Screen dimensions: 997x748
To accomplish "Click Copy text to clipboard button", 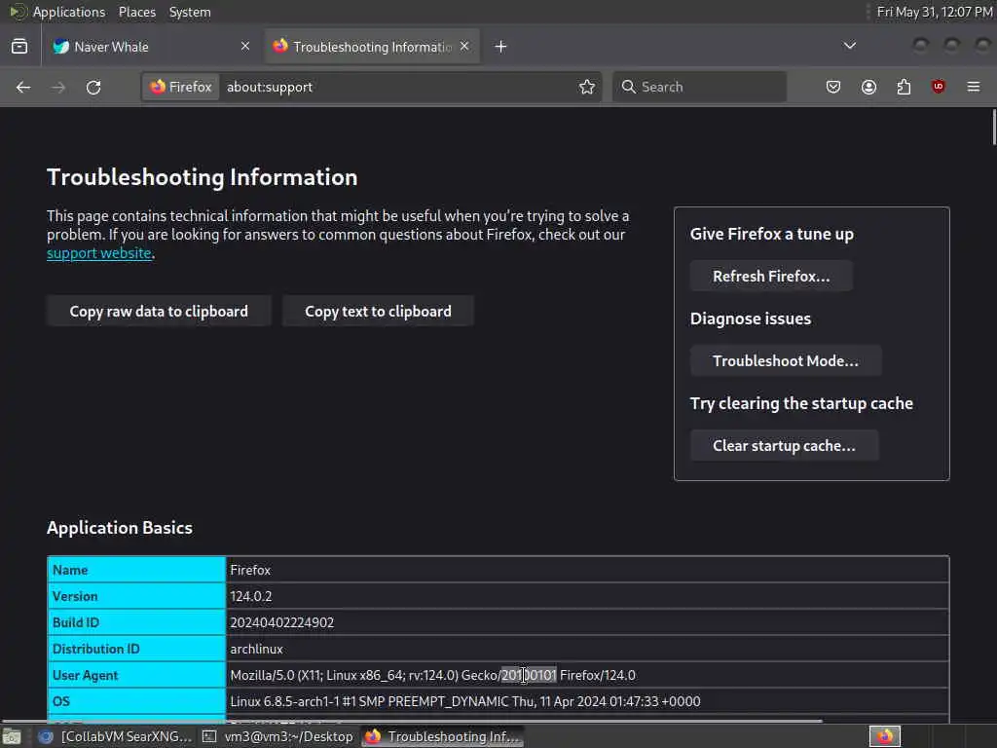I will pos(379,311).
